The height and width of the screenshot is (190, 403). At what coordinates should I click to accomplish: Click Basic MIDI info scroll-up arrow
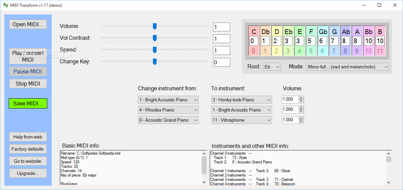(x=204, y=153)
